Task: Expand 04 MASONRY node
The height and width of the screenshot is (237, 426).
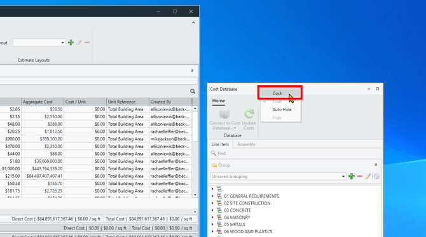Action: (x=212, y=217)
